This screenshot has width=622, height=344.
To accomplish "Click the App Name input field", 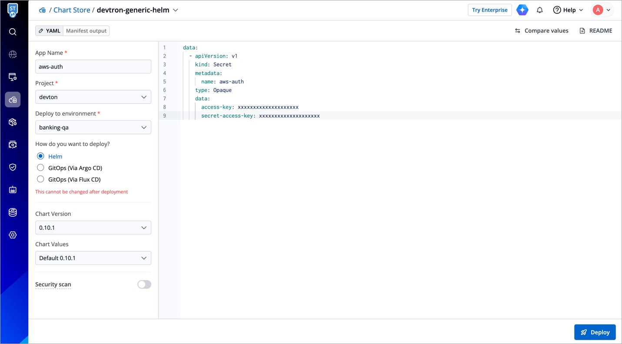I will point(93,66).
